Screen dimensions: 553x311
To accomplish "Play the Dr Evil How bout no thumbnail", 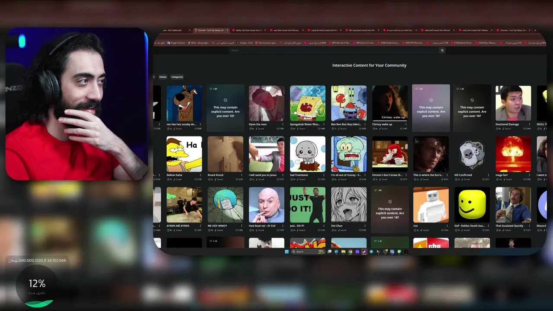I will [267, 205].
